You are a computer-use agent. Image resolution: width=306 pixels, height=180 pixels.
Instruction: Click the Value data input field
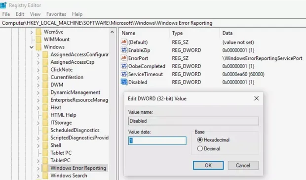coord(157,140)
